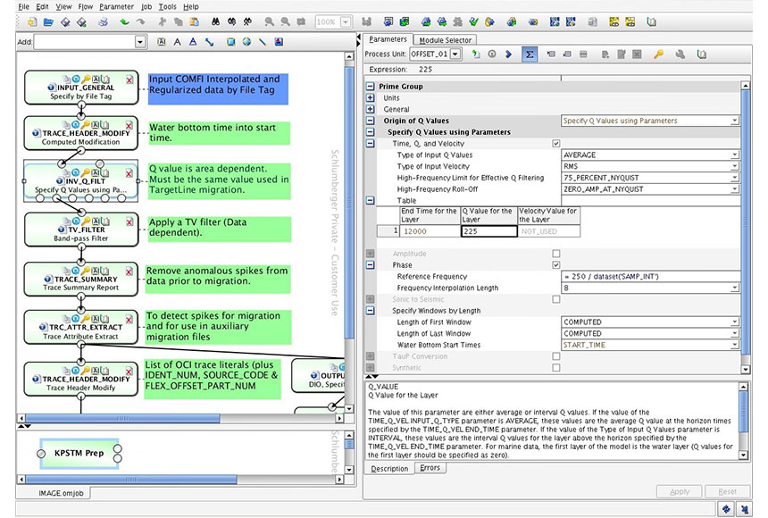Edit the Q Value cell showing 225
Image resolution: width=768 pixels, height=518 pixels.
coord(487,230)
